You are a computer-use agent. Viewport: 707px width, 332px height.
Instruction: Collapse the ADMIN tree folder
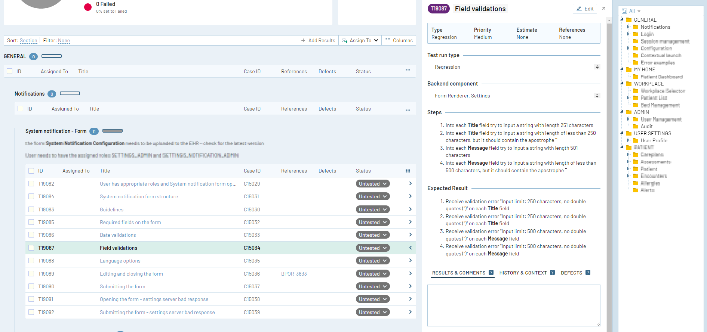pos(622,112)
